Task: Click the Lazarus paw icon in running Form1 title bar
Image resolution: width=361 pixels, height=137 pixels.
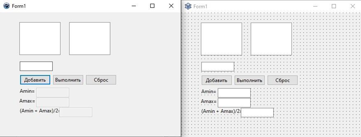Action: [6, 6]
